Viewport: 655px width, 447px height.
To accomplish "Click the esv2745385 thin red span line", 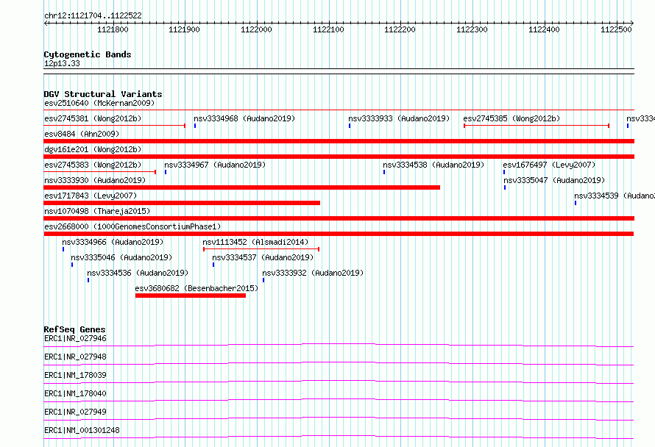I will pos(537,126).
